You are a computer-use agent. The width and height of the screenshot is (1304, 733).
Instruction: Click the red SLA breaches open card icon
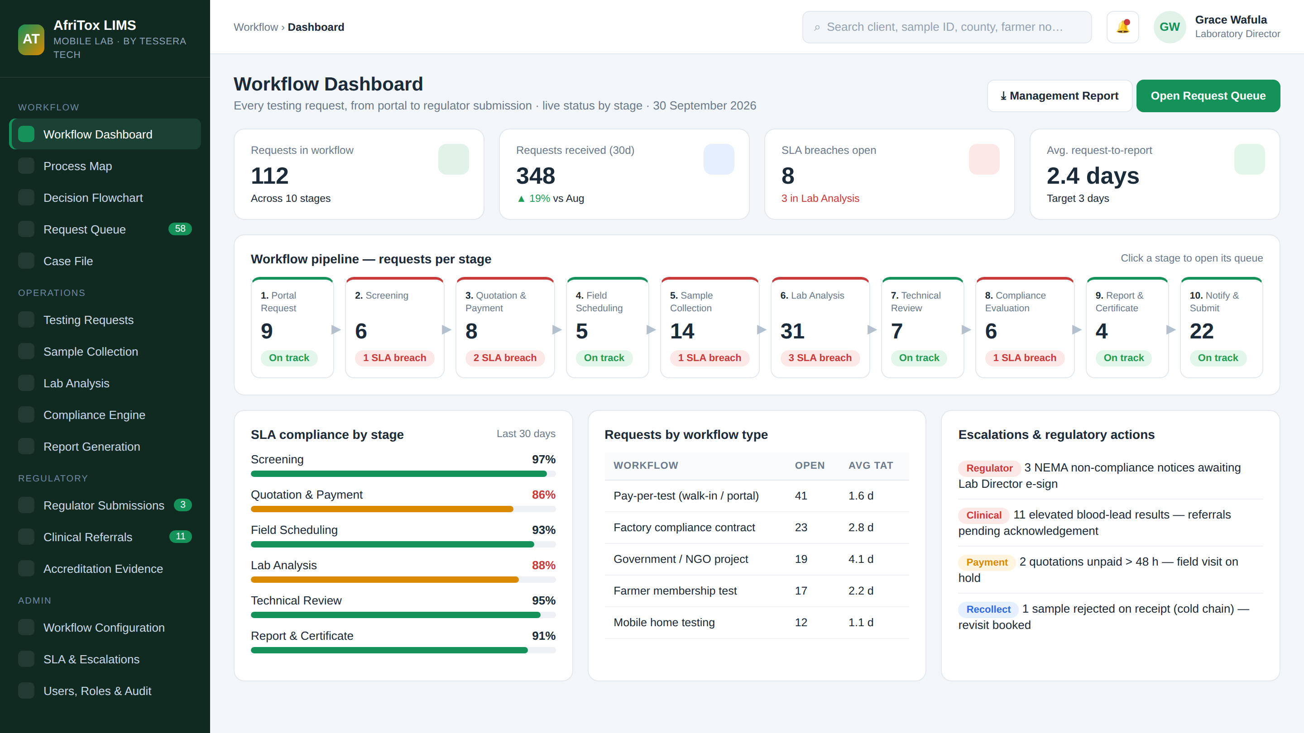[x=983, y=159]
